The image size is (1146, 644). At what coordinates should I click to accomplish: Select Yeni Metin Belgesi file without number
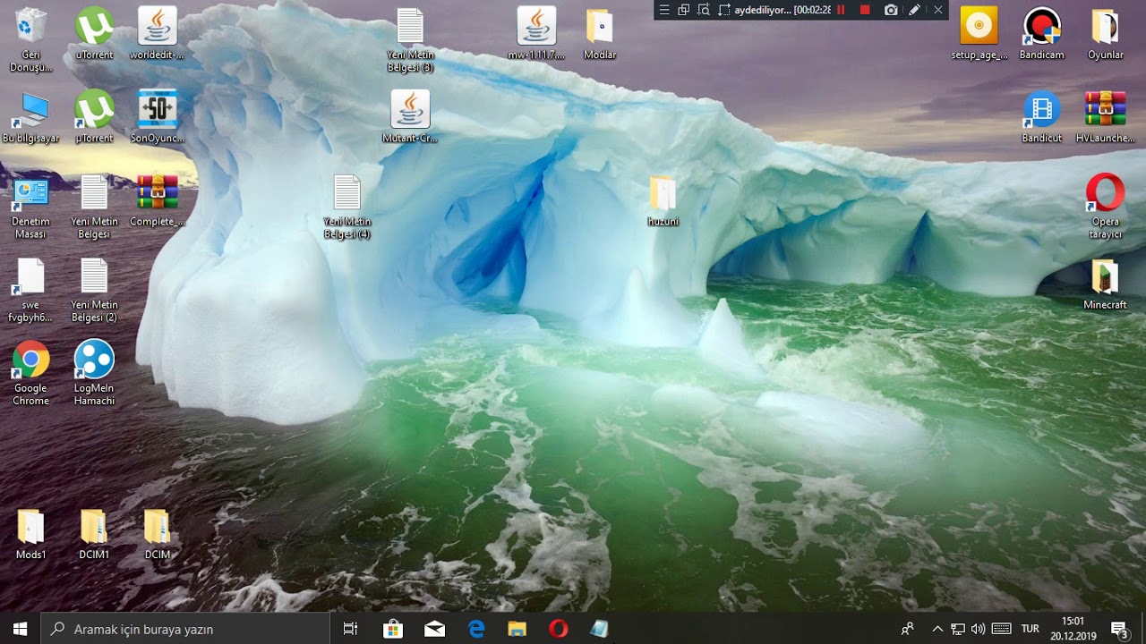(x=94, y=194)
